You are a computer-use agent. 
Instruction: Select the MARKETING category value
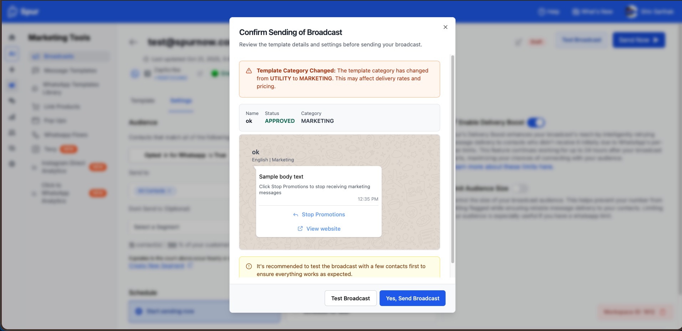(317, 121)
